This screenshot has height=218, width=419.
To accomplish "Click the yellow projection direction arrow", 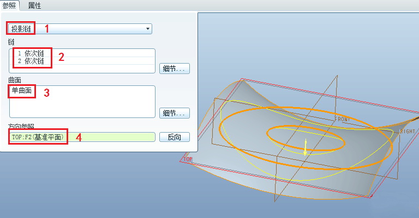I will (x=306, y=147).
